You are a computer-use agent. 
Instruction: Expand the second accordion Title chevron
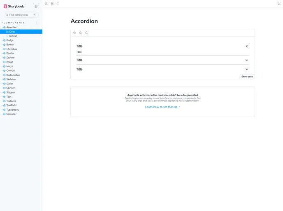click(x=247, y=60)
